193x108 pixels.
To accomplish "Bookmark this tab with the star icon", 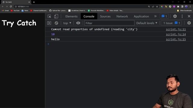I will click(157, 7).
